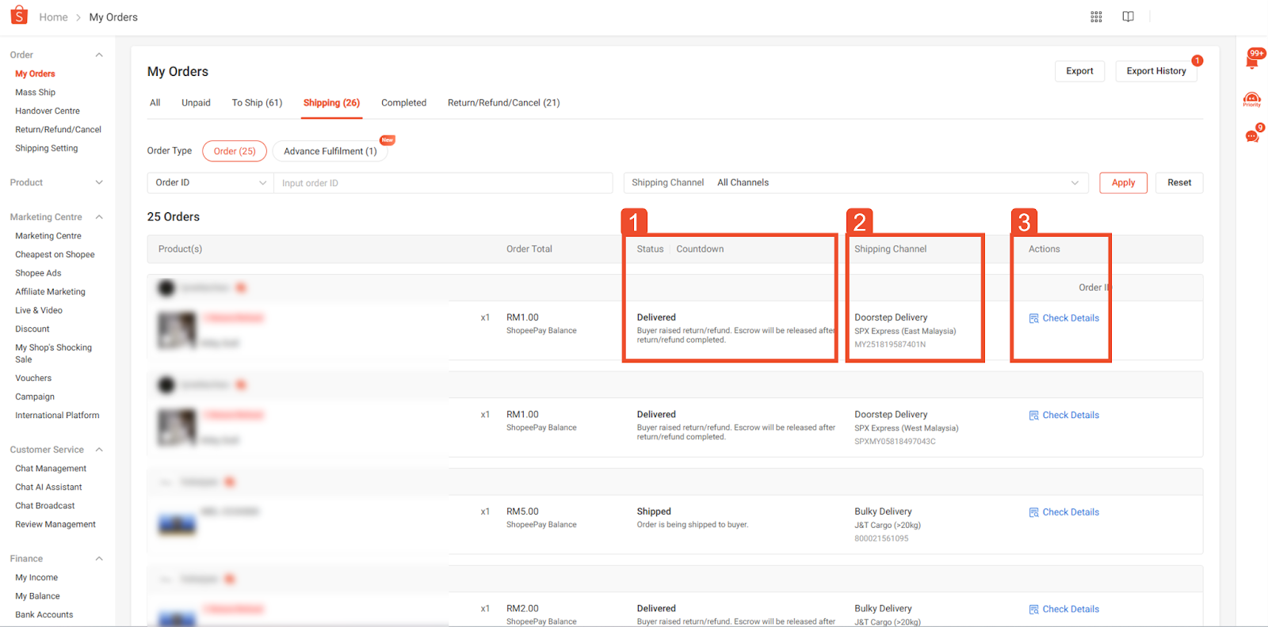The image size is (1268, 627).
Task: Focus the Input order ID field
Action: (x=443, y=183)
